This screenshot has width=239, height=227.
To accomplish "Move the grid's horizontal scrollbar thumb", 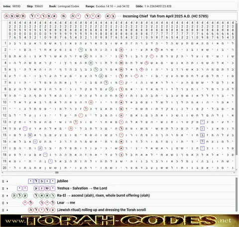I will click(57, 172).
